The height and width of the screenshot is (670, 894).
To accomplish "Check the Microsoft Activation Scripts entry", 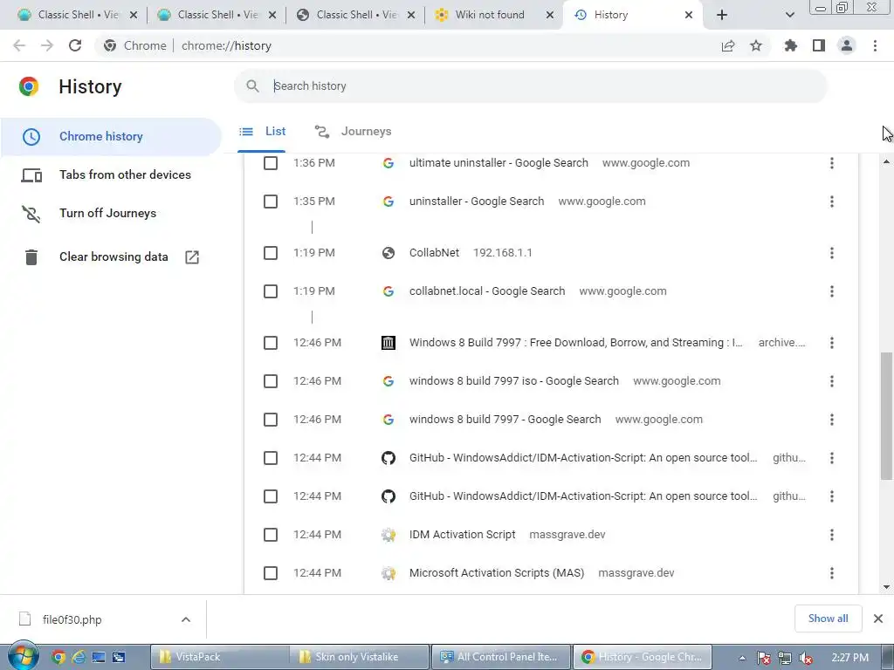I will coord(271,573).
